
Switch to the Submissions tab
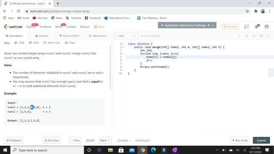98,36
